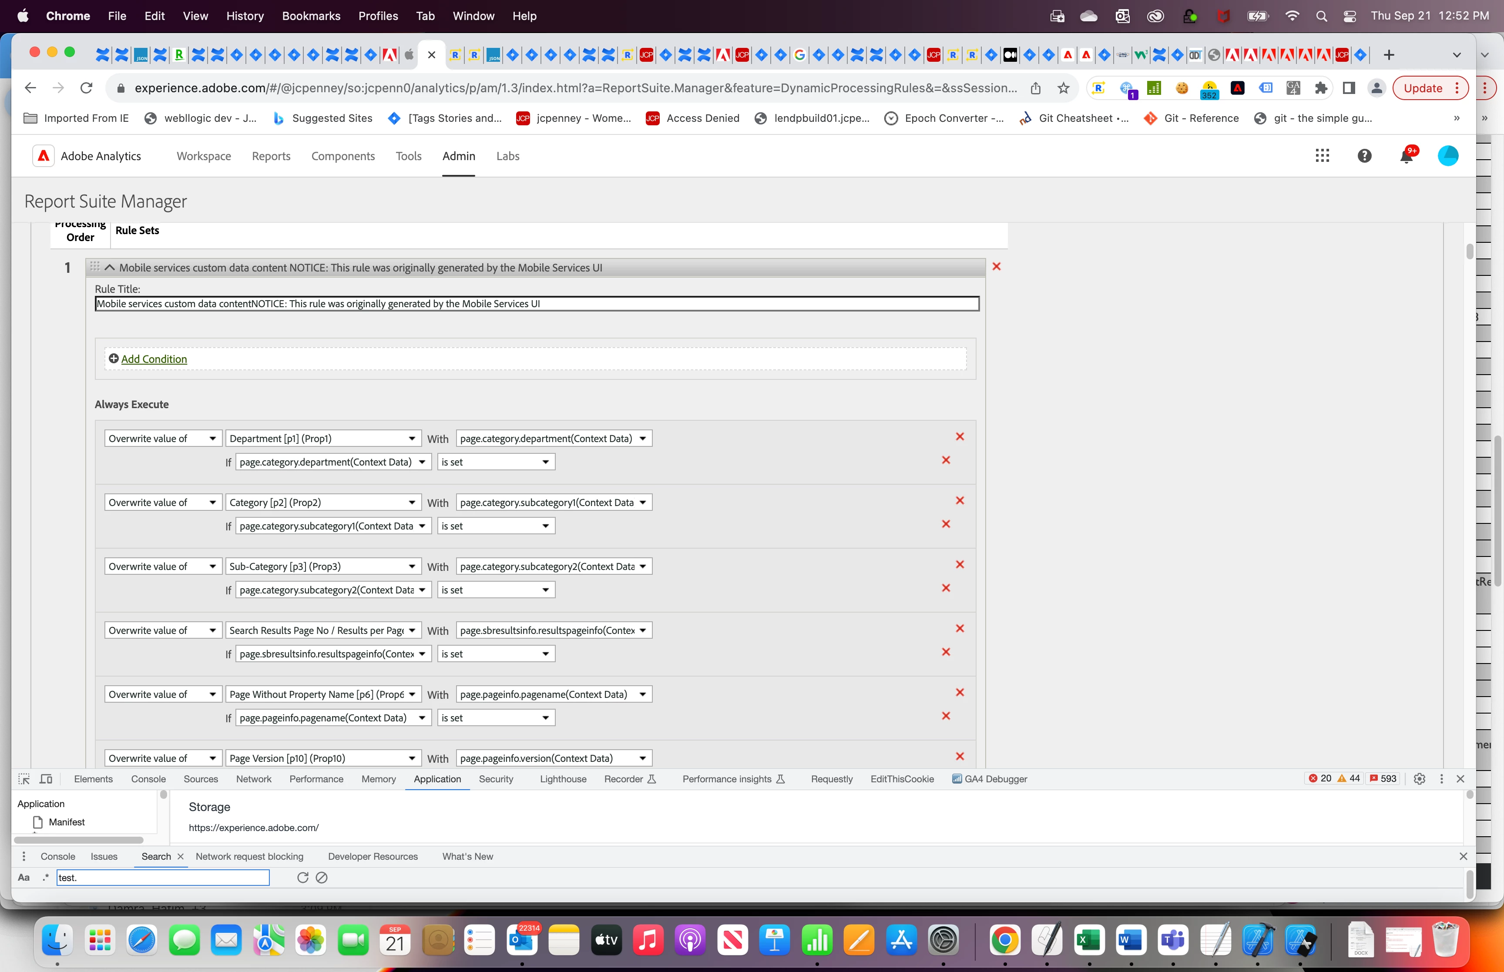Open DevTools settings gear
Screen dimensions: 1504x972
pyautogui.click(x=1420, y=779)
